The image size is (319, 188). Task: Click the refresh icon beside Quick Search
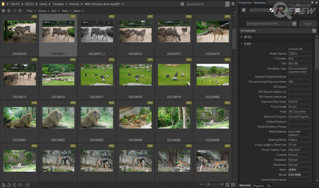182,4
